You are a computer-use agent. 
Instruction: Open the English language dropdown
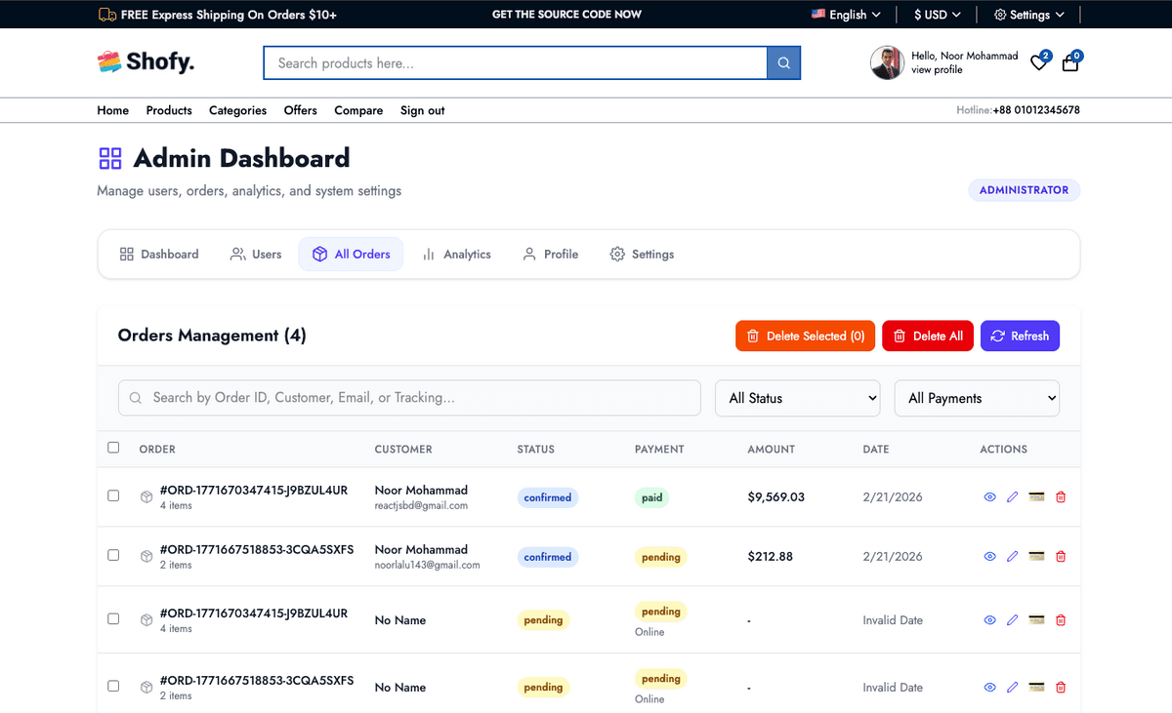pos(846,15)
